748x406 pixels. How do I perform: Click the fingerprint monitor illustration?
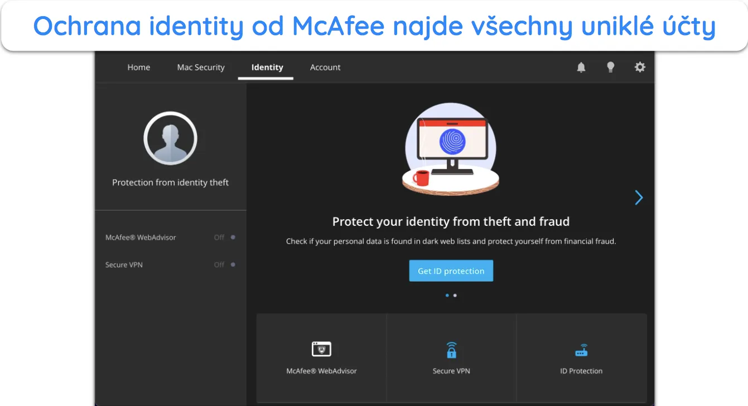451,149
